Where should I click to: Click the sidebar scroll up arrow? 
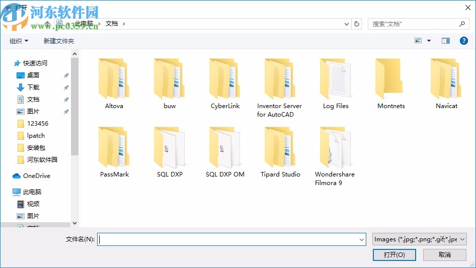tap(74, 54)
